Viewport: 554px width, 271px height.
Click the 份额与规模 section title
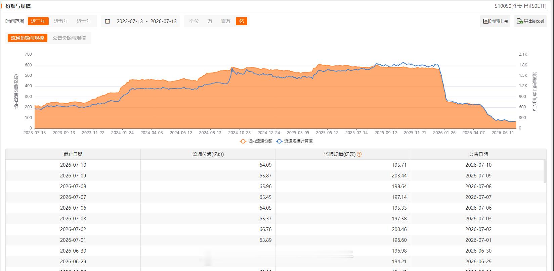(18, 6)
